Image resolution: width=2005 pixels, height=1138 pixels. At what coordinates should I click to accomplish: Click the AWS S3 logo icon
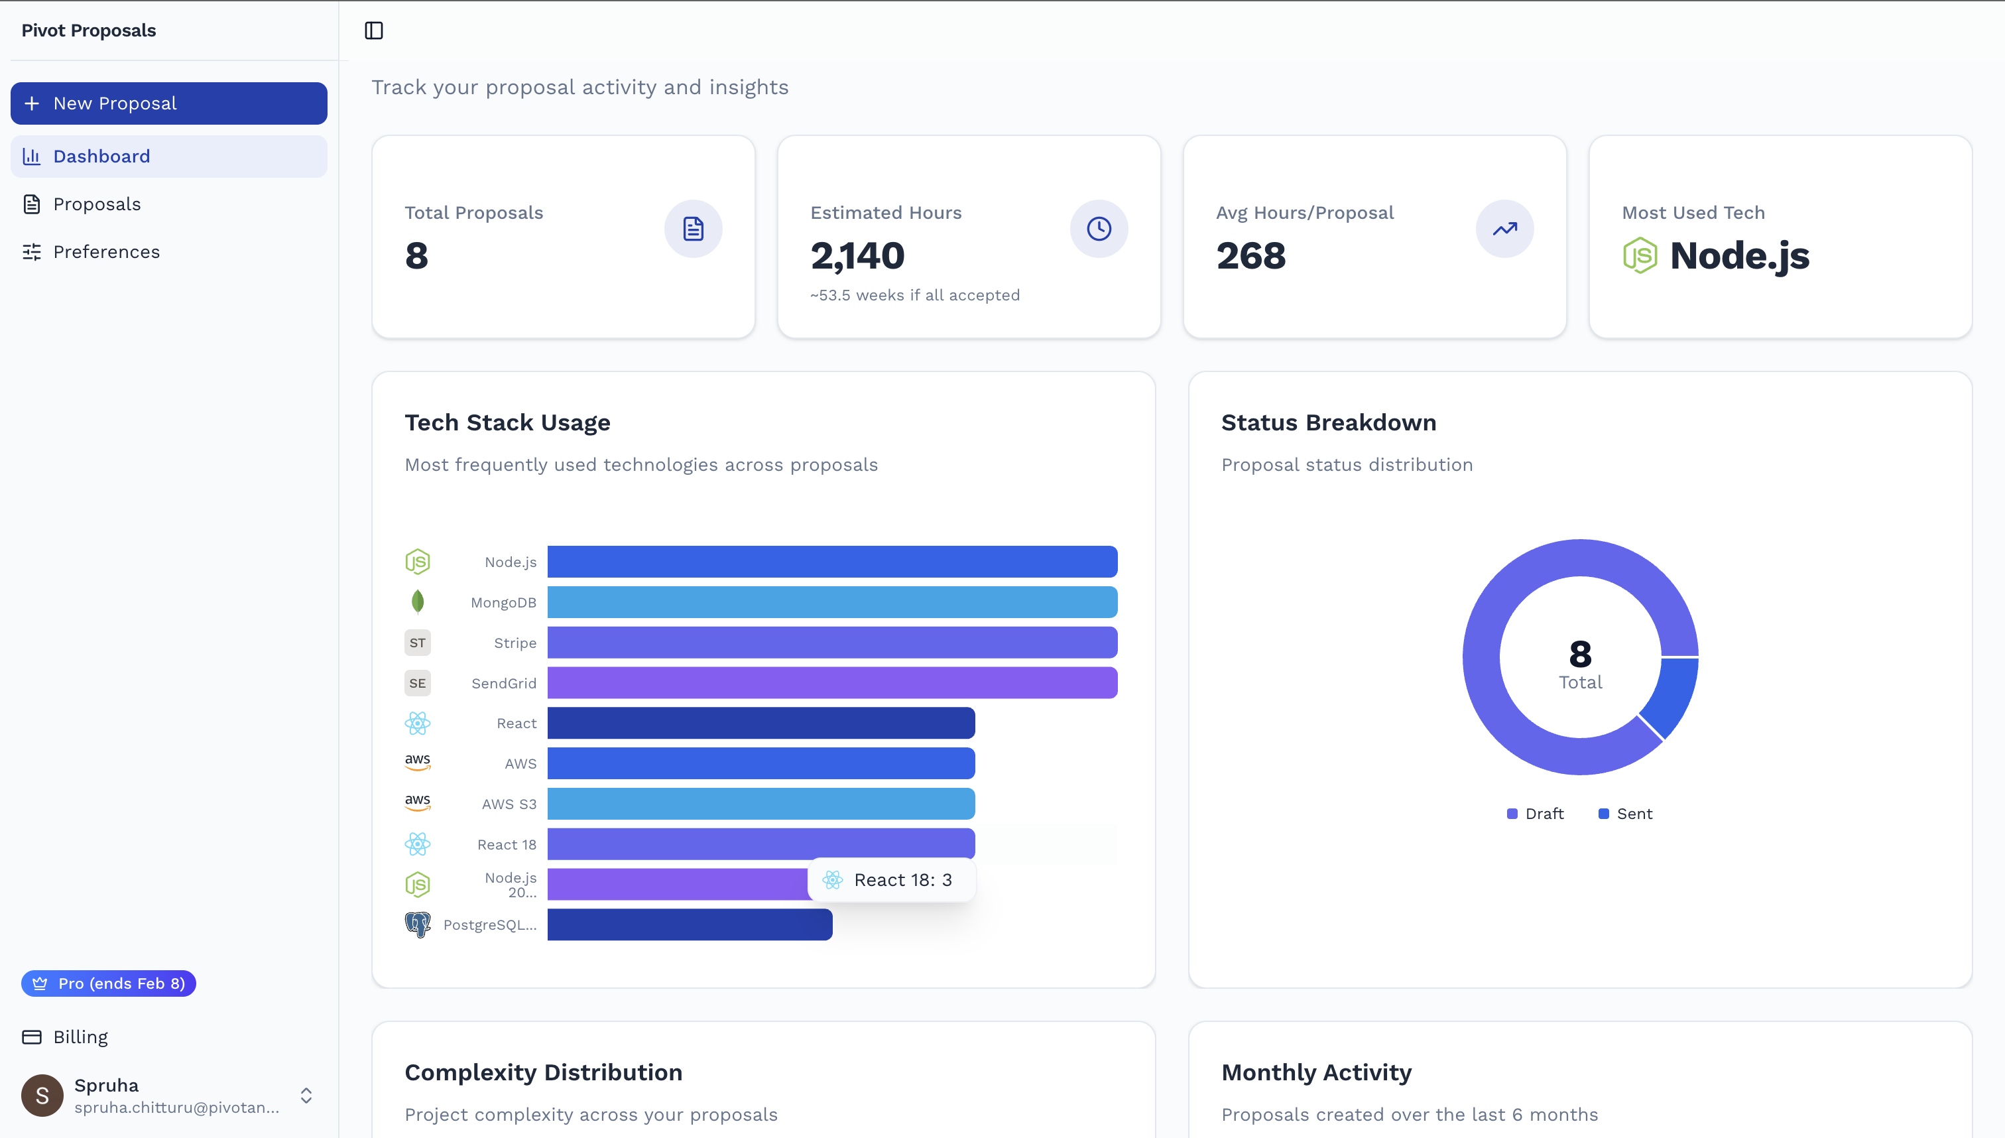(x=417, y=802)
